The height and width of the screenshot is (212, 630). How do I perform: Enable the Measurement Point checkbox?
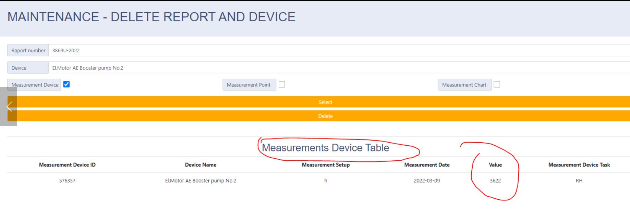(282, 84)
